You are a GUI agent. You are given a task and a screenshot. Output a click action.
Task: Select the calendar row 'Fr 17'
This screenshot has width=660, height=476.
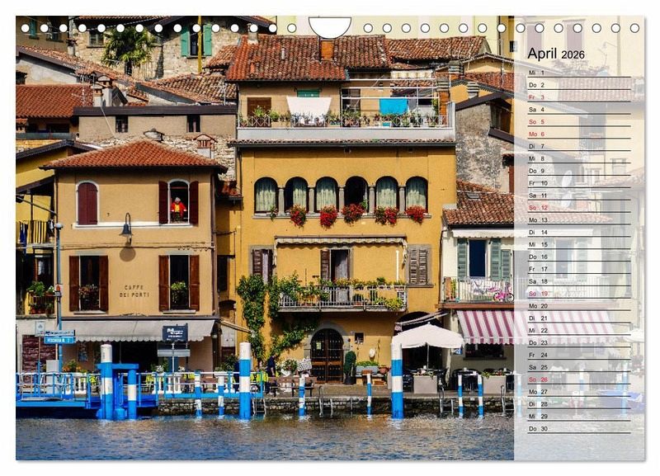pyautogui.click(x=579, y=269)
